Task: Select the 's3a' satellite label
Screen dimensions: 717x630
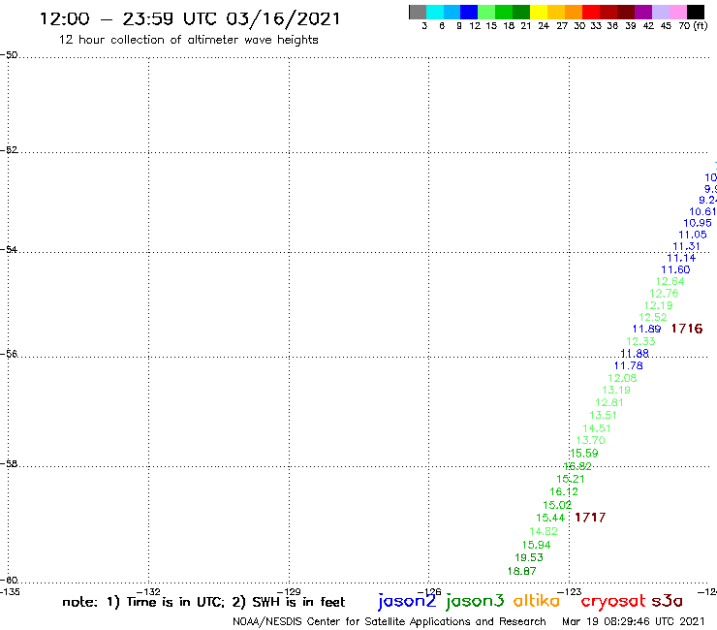Action: [x=667, y=601]
